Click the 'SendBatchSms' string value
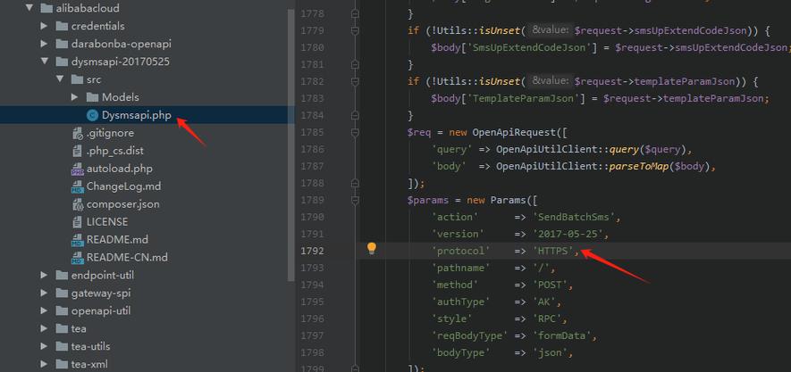791x372 pixels. coord(576,217)
